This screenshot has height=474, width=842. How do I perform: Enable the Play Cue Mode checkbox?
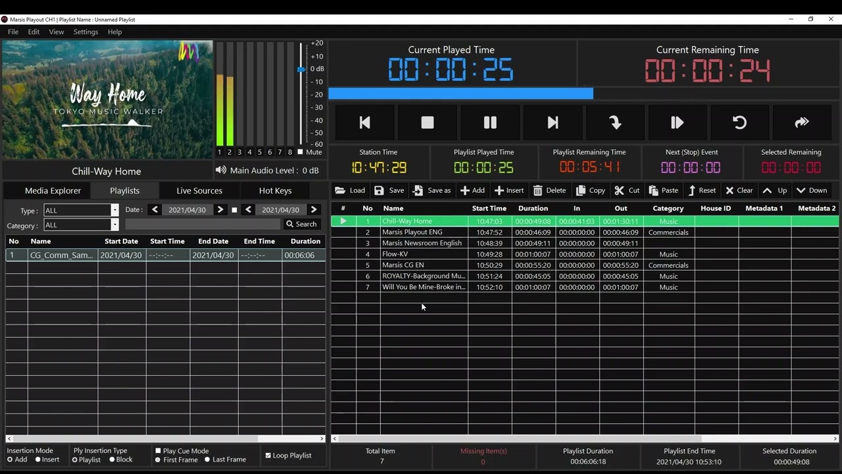coord(158,451)
